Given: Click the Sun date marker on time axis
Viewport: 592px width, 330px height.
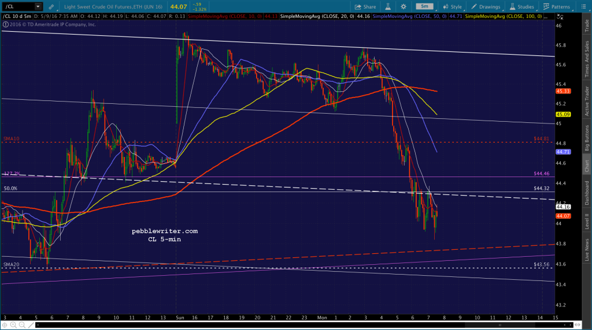Looking at the screenshot, I should (x=180, y=317).
